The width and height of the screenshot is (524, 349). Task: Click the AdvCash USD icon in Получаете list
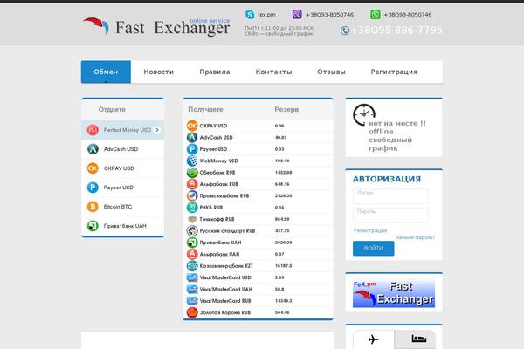pos(192,137)
